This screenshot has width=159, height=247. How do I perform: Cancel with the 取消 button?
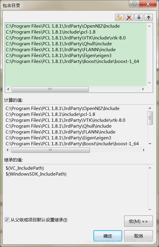(138, 236)
